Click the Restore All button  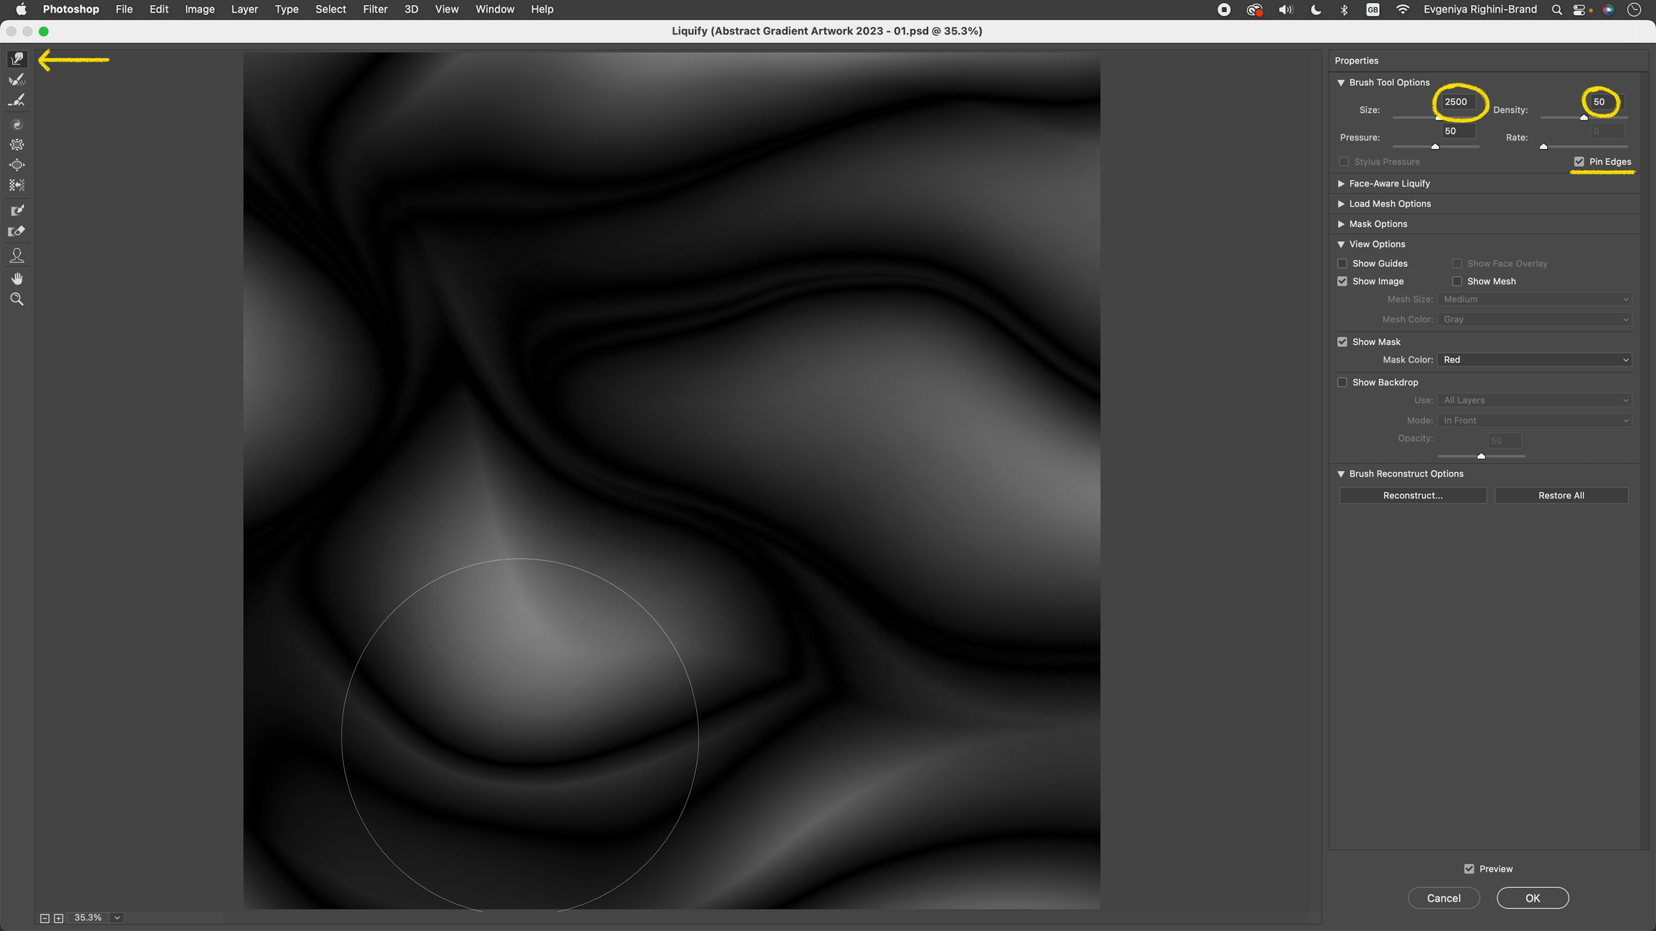[1561, 495]
